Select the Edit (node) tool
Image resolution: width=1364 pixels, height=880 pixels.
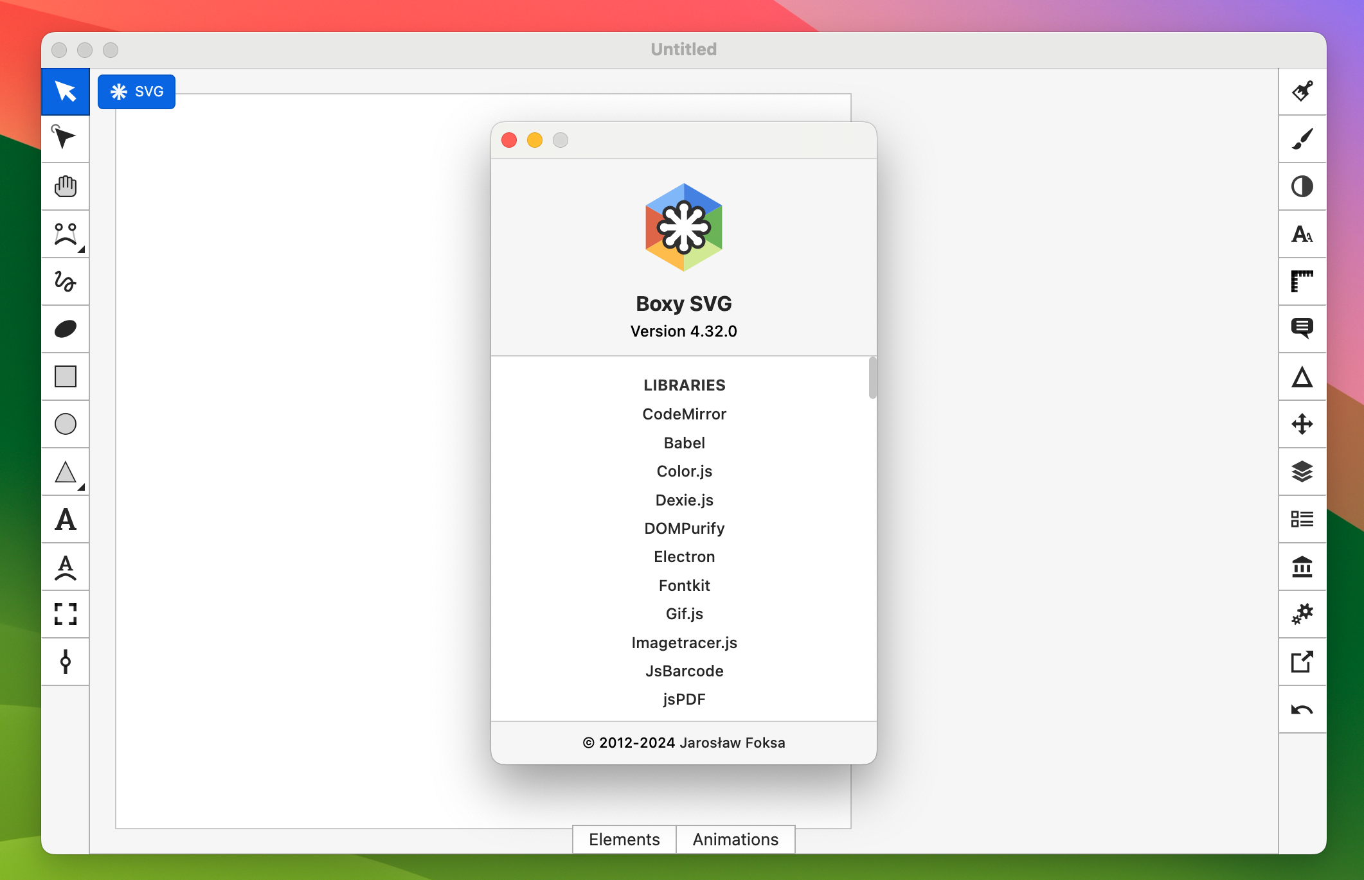click(65, 139)
